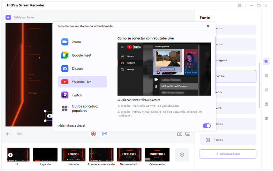The height and width of the screenshot is (171, 273).
Task: Open Outros aplicativos populares
Action: pos(82,108)
